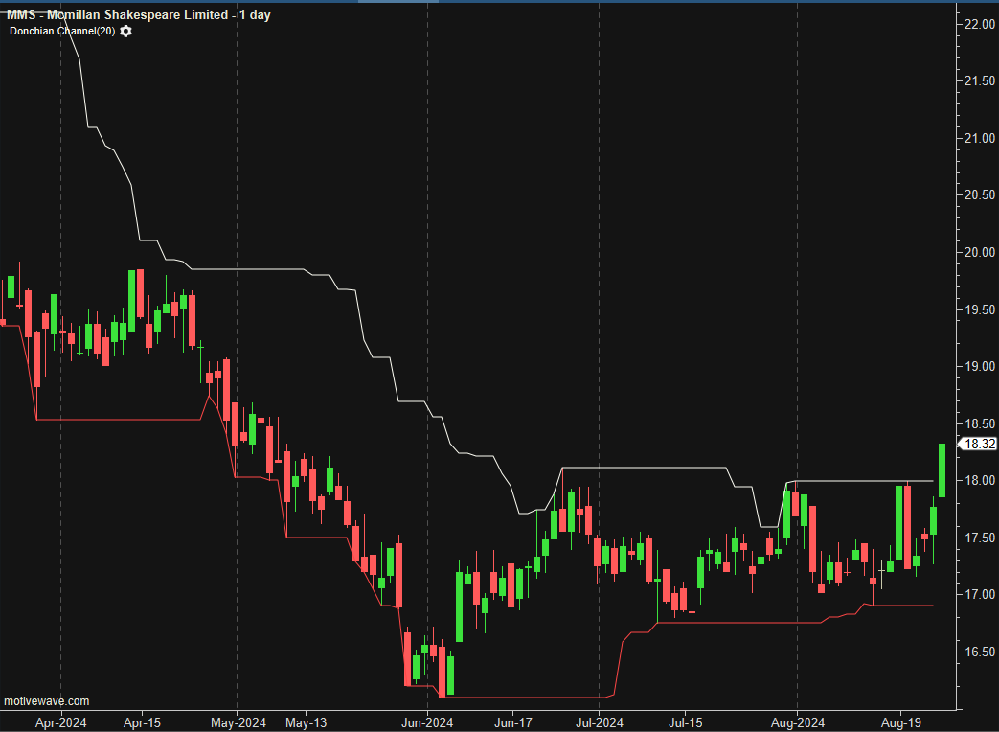This screenshot has width=999, height=732.
Task: Select Jun-2024 on the time axis
Action: pos(427,721)
